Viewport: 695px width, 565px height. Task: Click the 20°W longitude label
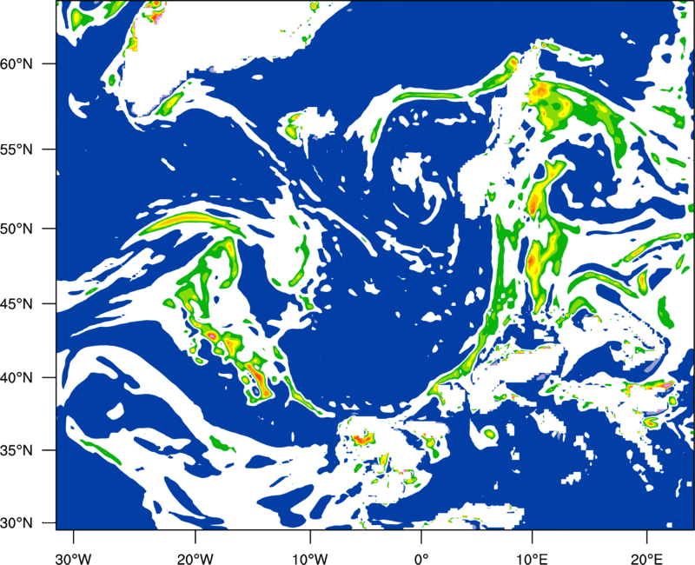coord(195,559)
